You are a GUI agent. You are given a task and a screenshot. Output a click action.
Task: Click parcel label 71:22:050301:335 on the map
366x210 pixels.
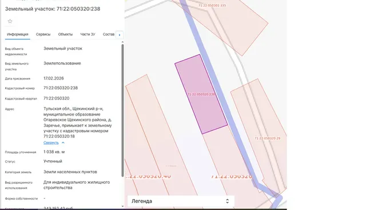click(212, 5)
